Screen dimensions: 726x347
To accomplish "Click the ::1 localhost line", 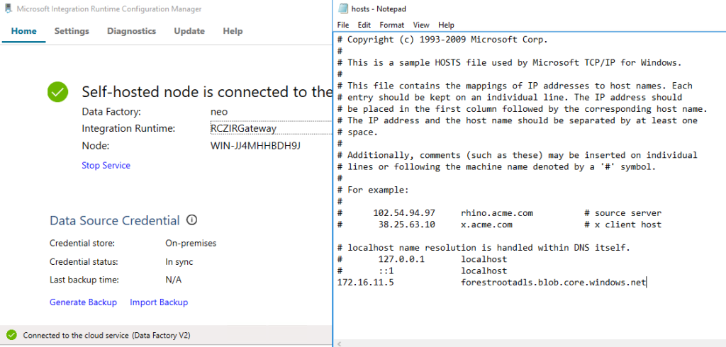I will click(423, 271).
